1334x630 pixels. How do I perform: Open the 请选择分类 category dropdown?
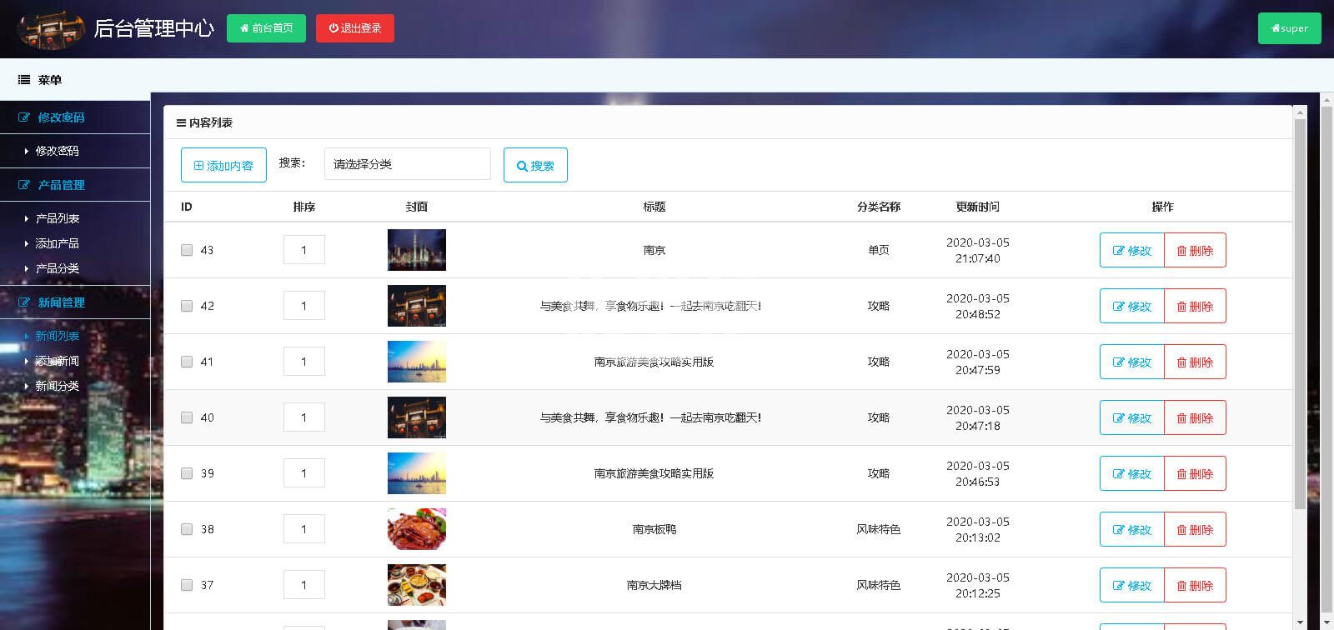pyautogui.click(x=407, y=164)
